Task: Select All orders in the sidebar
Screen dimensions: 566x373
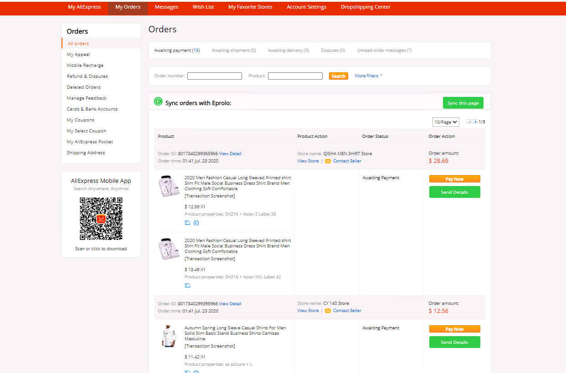Action: [78, 44]
